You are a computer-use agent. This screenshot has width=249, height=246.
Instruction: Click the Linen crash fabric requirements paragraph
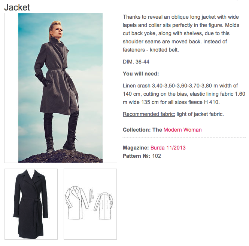[184, 94]
